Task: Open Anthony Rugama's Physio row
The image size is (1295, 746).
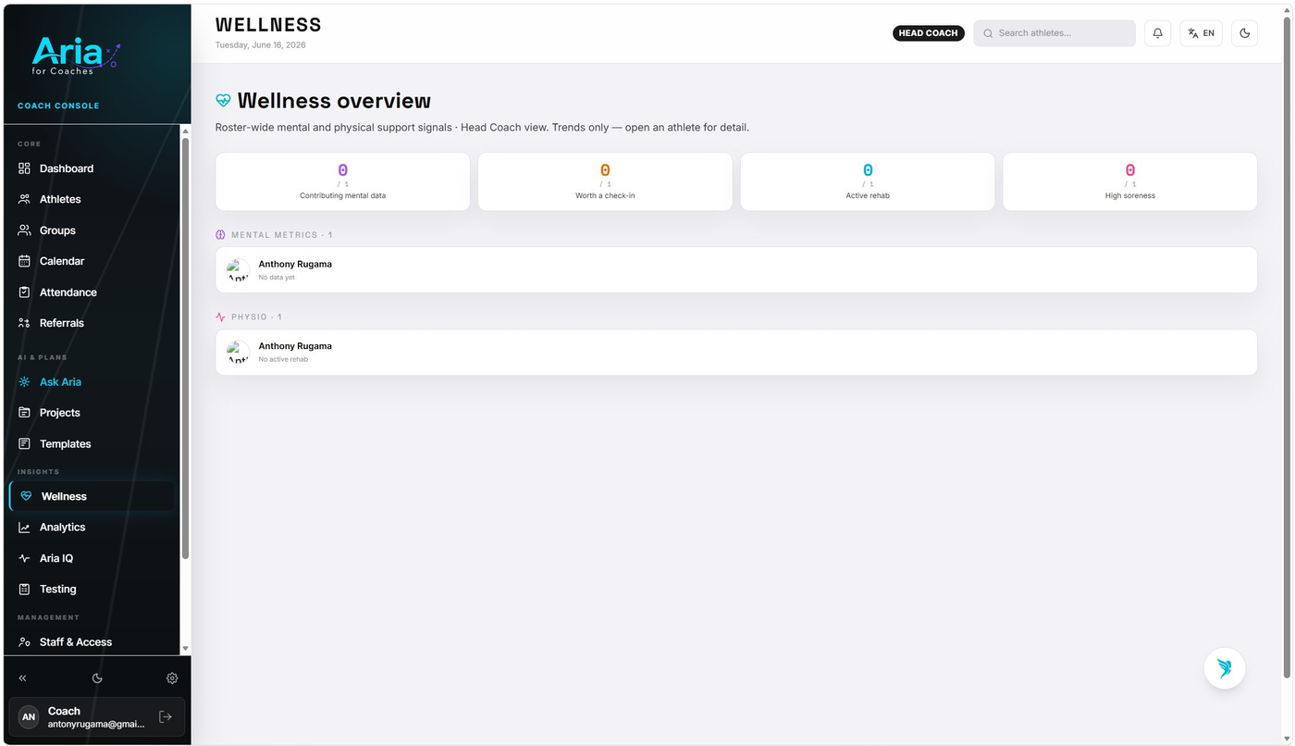Action: [736, 353]
